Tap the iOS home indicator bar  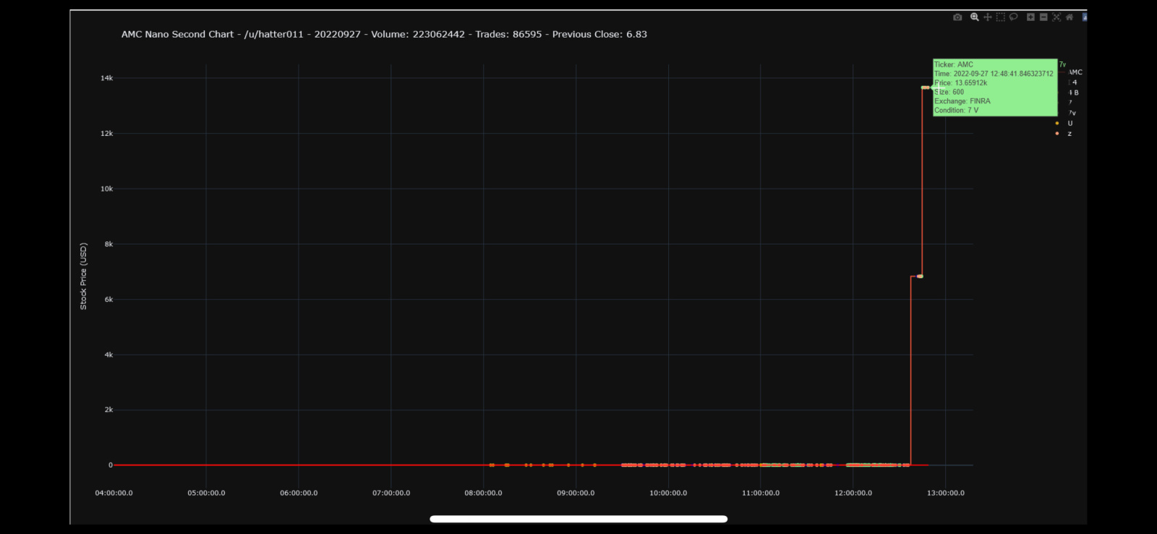[x=578, y=519]
